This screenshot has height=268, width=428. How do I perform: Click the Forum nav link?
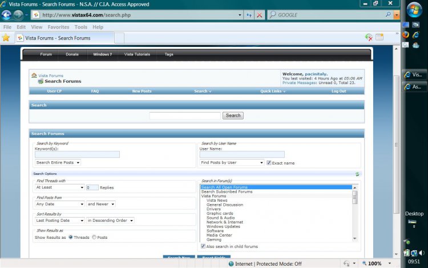[46, 54]
